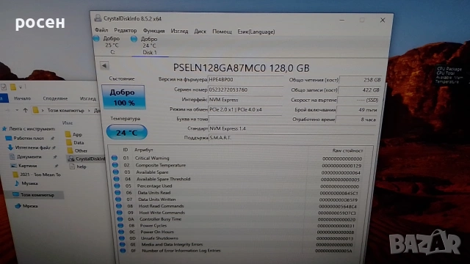Screen dimensions: 470x264
Task: Select the App folder in File Explorer
Action: tap(77, 134)
